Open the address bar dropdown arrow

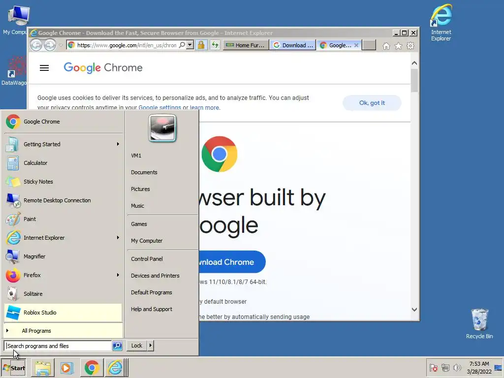point(190,45)
